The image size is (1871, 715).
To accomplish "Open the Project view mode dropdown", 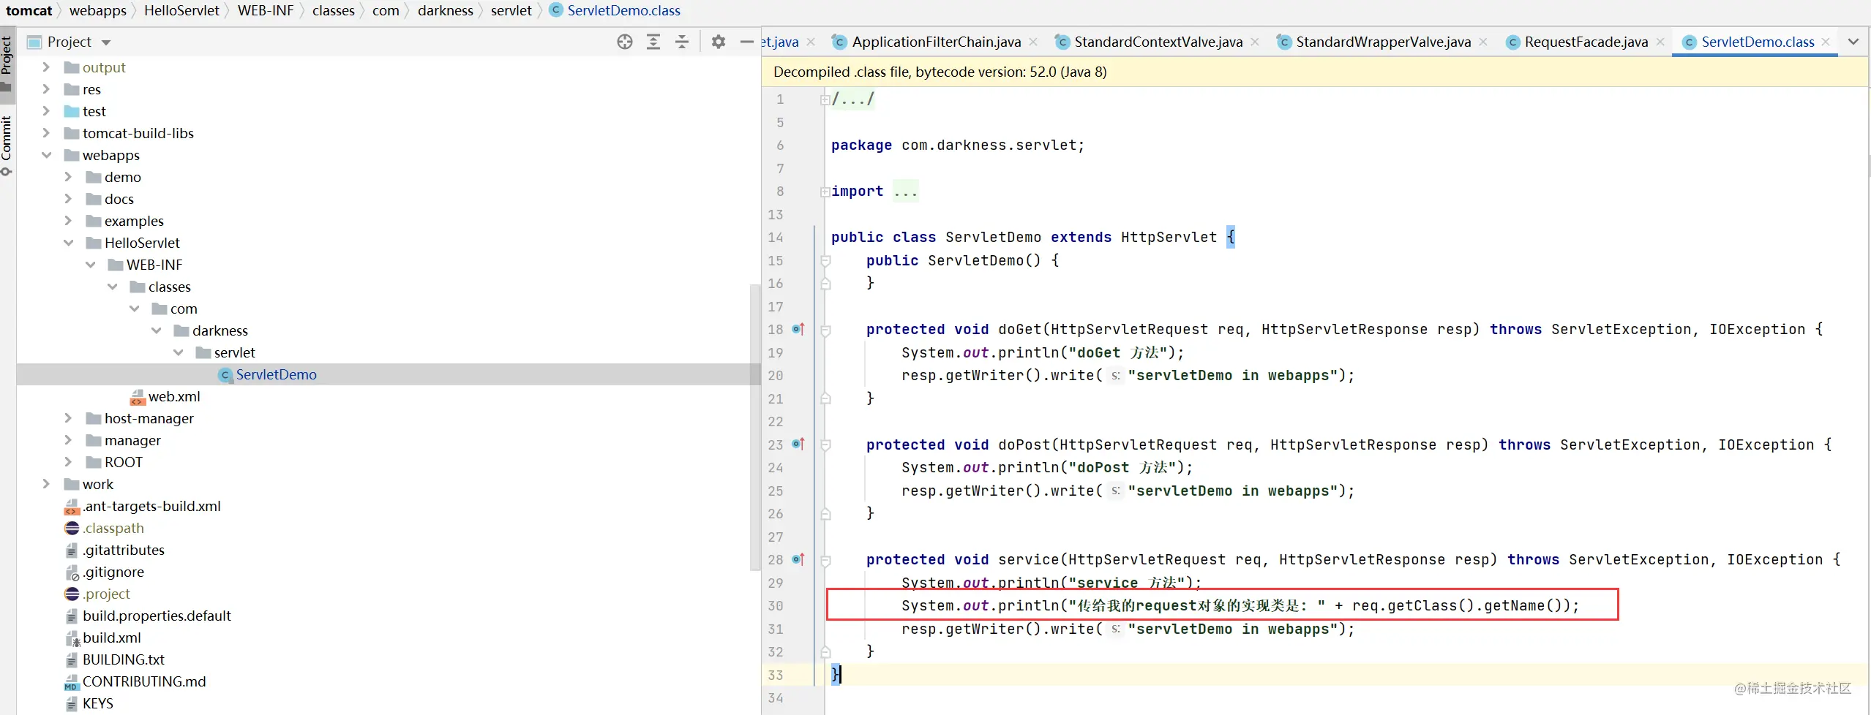I will click(x=106, y=42).
